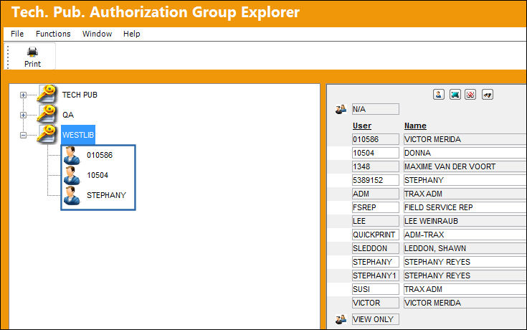Open the Help menu
527x330 pixels.
pos(132,34)
